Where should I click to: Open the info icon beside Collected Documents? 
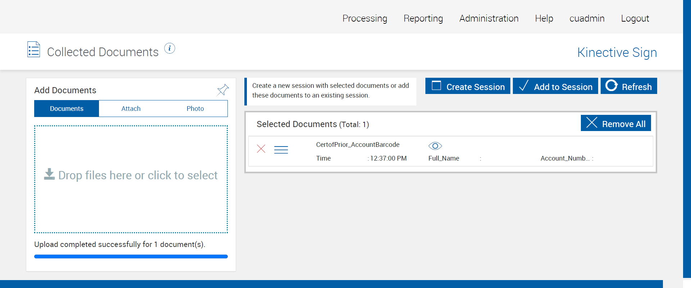pos(170,48)
